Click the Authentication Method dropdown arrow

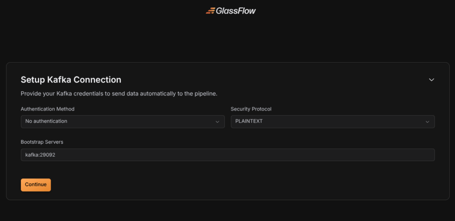tap(217, 122)
